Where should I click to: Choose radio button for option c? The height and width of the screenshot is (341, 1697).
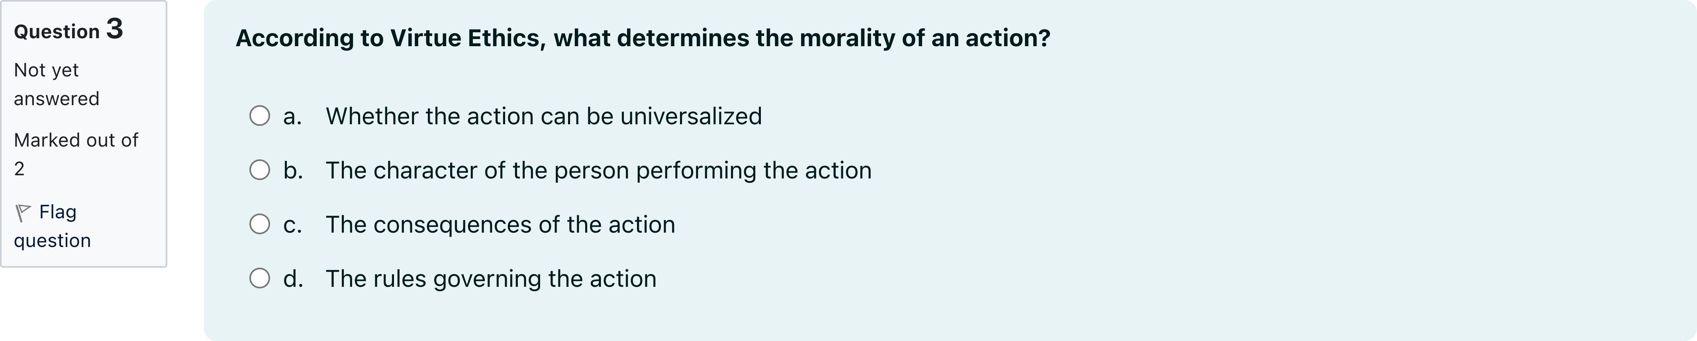[260, 225]
